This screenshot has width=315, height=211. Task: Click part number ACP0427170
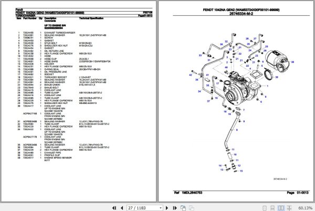[30, 137]
